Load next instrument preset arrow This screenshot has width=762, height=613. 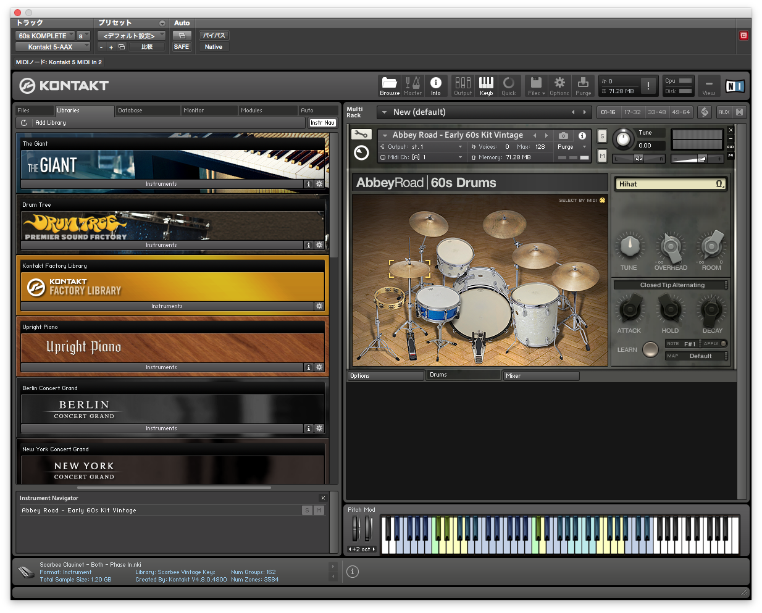click(546, 135)
